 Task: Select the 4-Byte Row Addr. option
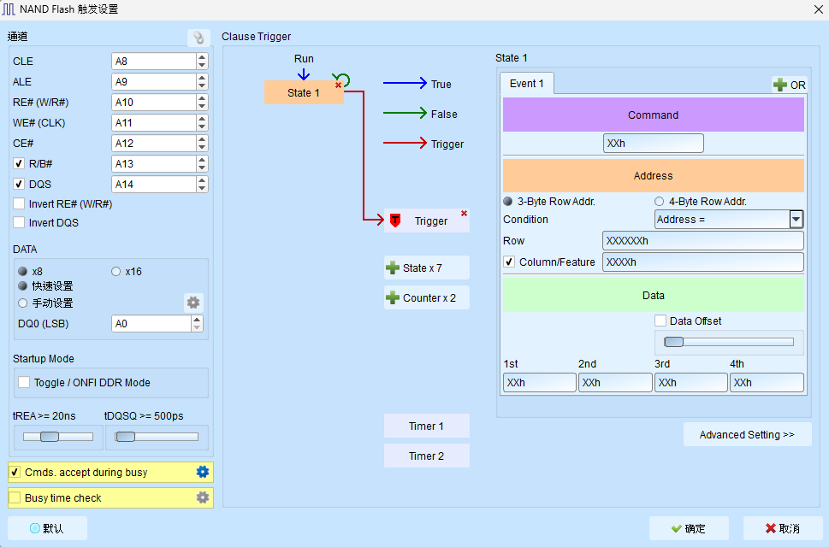[x=659, y=201]
